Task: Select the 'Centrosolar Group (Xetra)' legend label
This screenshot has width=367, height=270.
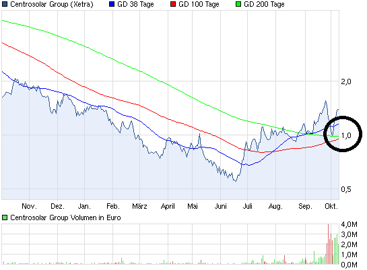Action: pyautogui.click(x=52, y=4)
